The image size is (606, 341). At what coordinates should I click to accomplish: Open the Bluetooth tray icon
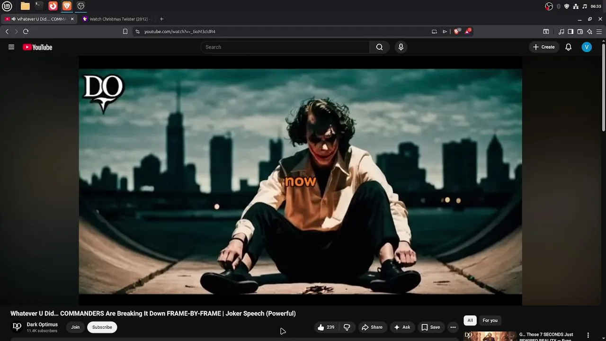(559, 6)
